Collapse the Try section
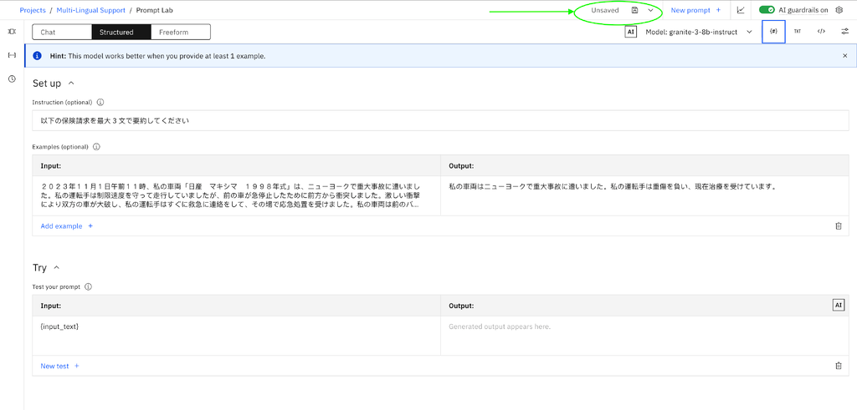This screenshot has height=410, width=857. (56, 268)
